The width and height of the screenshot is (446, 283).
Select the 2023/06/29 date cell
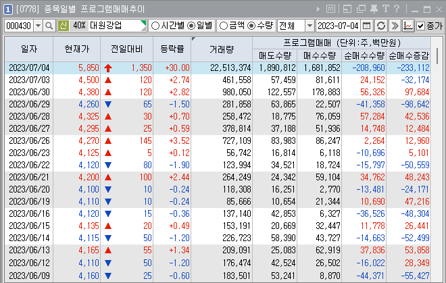(29, 105)
